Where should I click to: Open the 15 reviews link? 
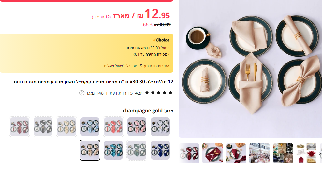click(121, 93)
